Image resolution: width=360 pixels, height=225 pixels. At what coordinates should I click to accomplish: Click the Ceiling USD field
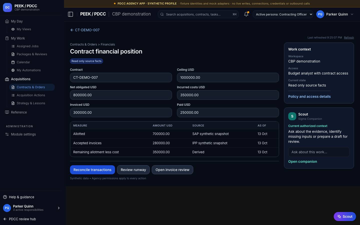pyautogui.click(x=228, y=77)
